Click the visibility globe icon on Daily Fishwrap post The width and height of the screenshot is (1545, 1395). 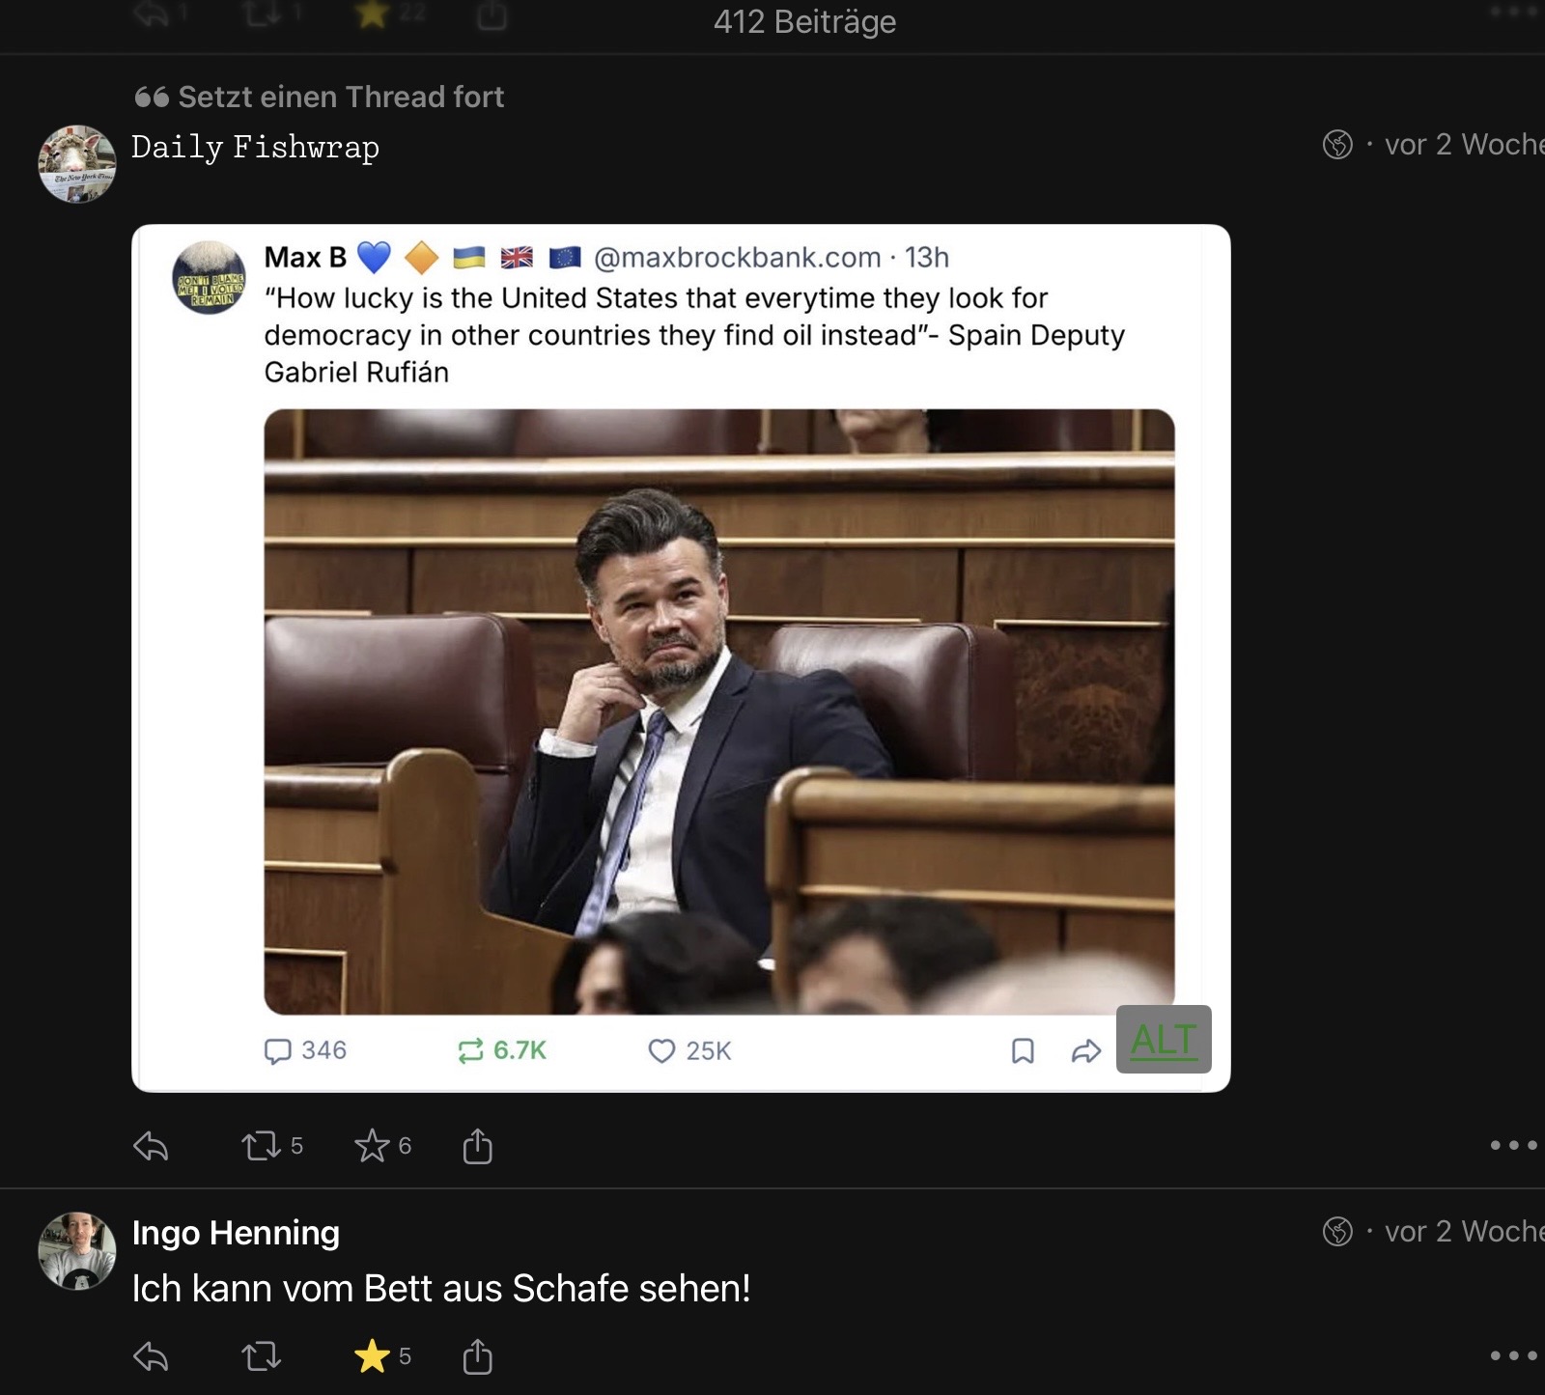pos(1337,145)
